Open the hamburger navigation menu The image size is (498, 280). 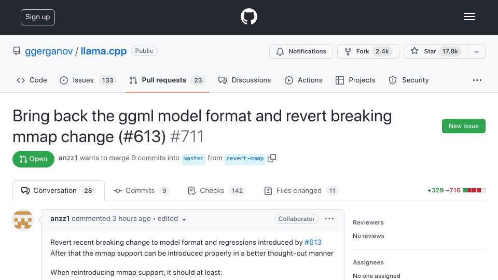pyautogui.click(x=469, y=17)
